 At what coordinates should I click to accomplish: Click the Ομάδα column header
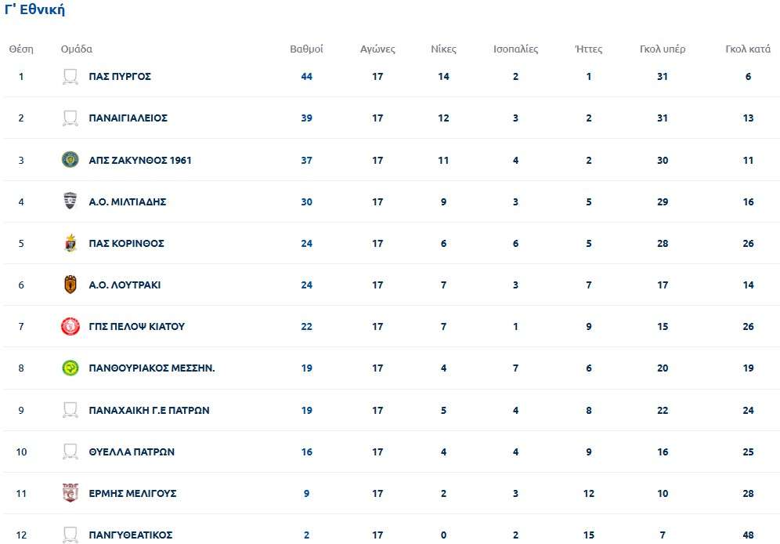click(x=77, y=49)
